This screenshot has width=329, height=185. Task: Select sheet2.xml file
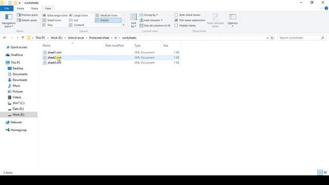(54, 58)
